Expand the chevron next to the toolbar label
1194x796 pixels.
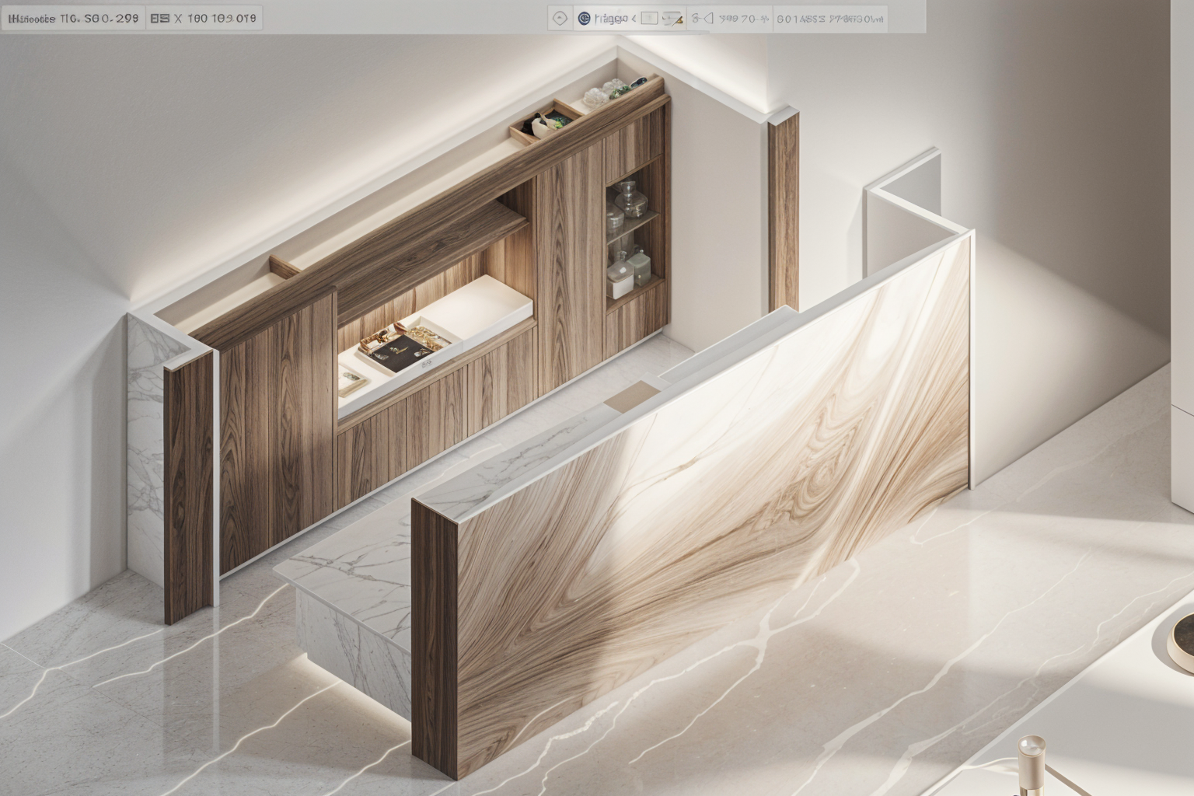click(x=633, y=18)
